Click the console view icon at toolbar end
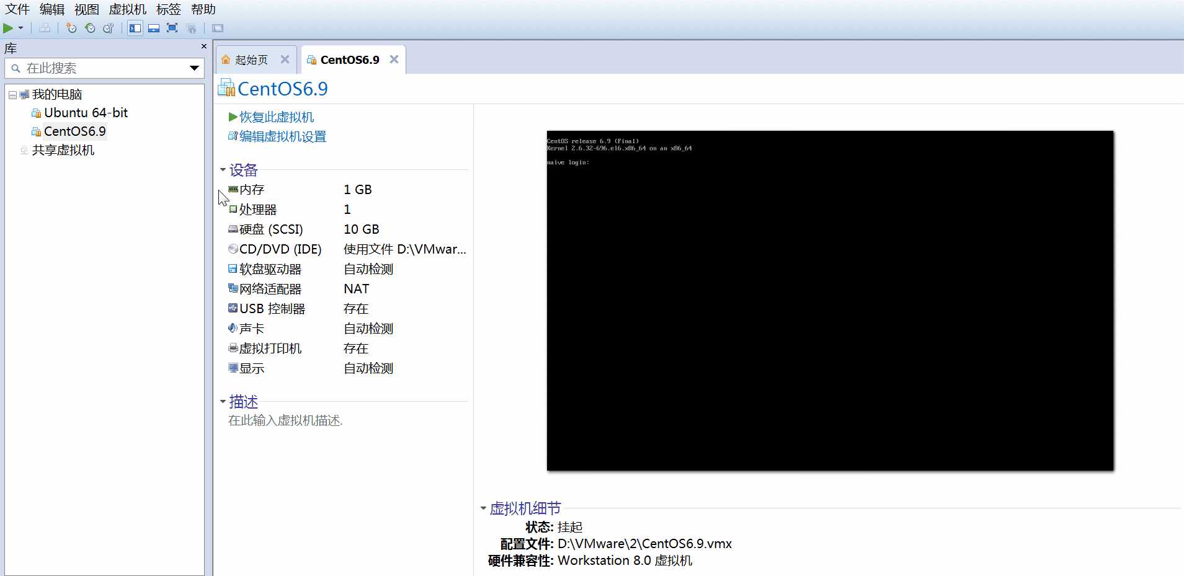The image size is (1184, 576). tap(218, 28)
